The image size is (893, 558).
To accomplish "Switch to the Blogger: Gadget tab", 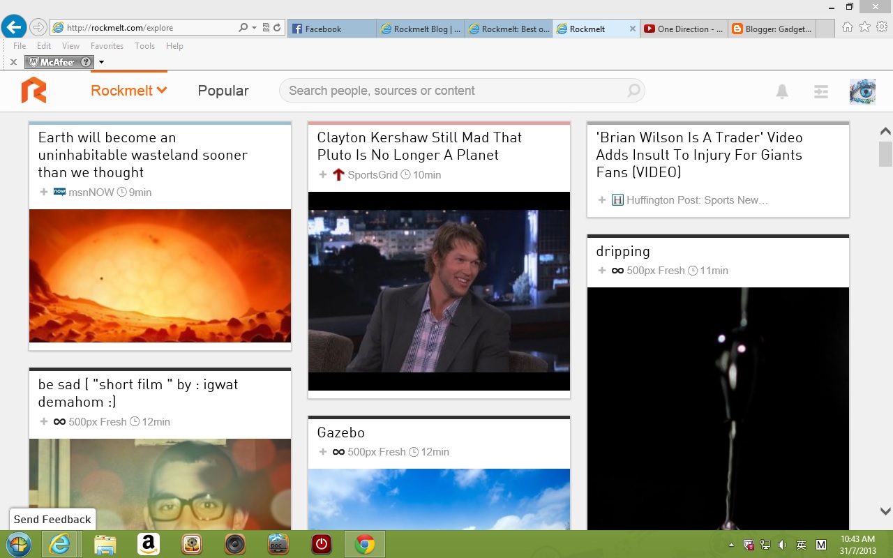I will [x=772, y=29].
